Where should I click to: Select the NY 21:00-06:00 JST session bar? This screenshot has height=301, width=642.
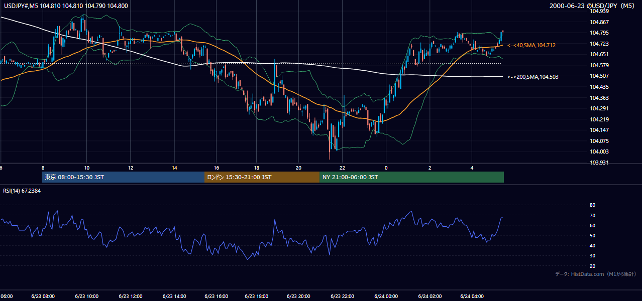coord(411,177)
